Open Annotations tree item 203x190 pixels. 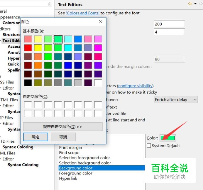[14, 52]
